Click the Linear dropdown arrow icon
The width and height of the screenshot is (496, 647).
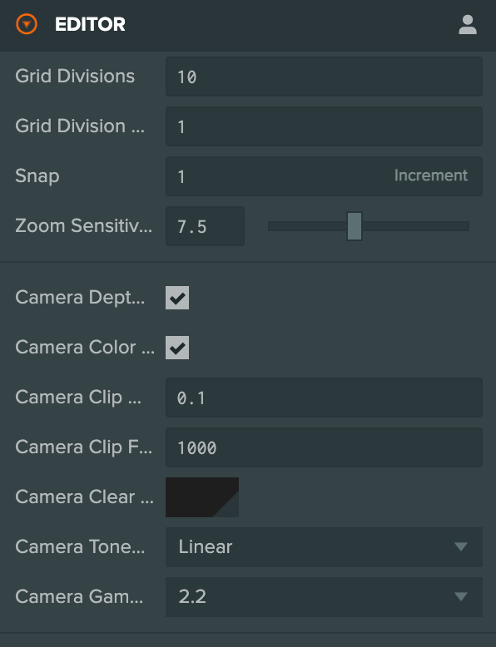tap(461, 546)
